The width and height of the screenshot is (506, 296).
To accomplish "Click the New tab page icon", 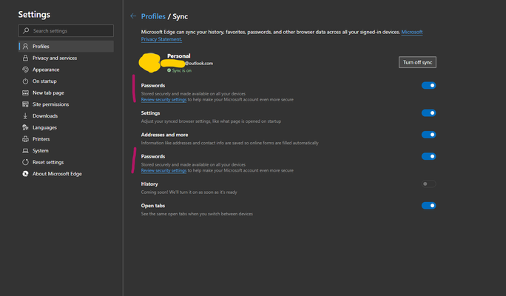I will point(25,92).
